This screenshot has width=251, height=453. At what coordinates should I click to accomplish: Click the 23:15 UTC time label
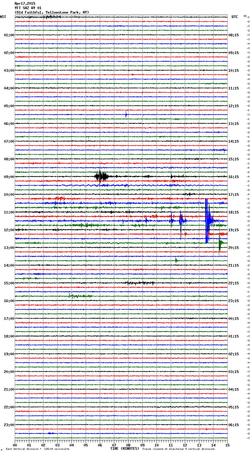click(x=234, y=301)
